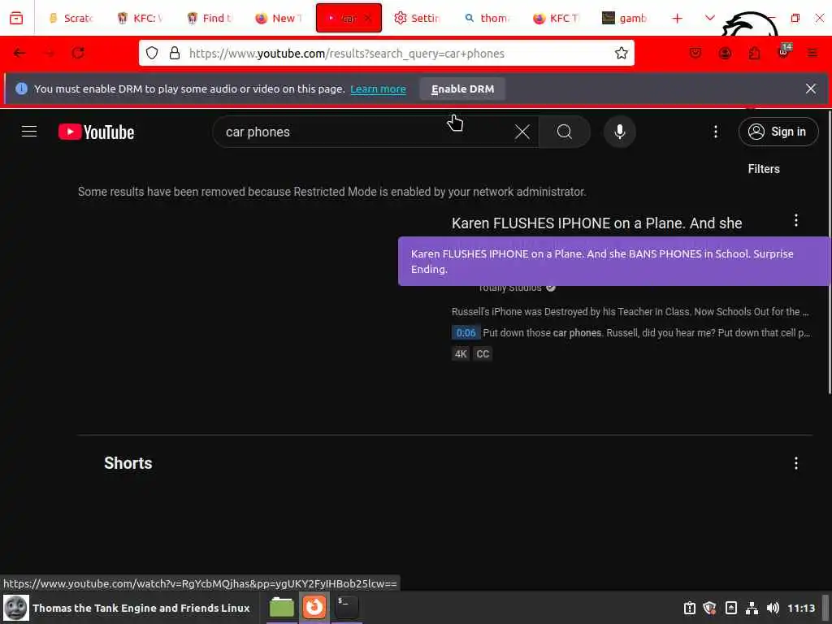Open action menu for Karen video result
This screenshot has height=624, width=832.
[796, 220]
